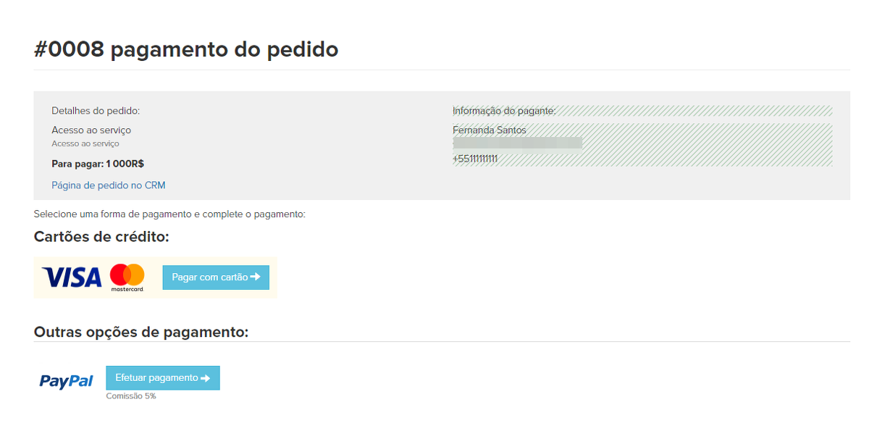Click the "Comissão 5%" note under PayPal
Viewport: 869px width, 431px height.
coord(131,396)
